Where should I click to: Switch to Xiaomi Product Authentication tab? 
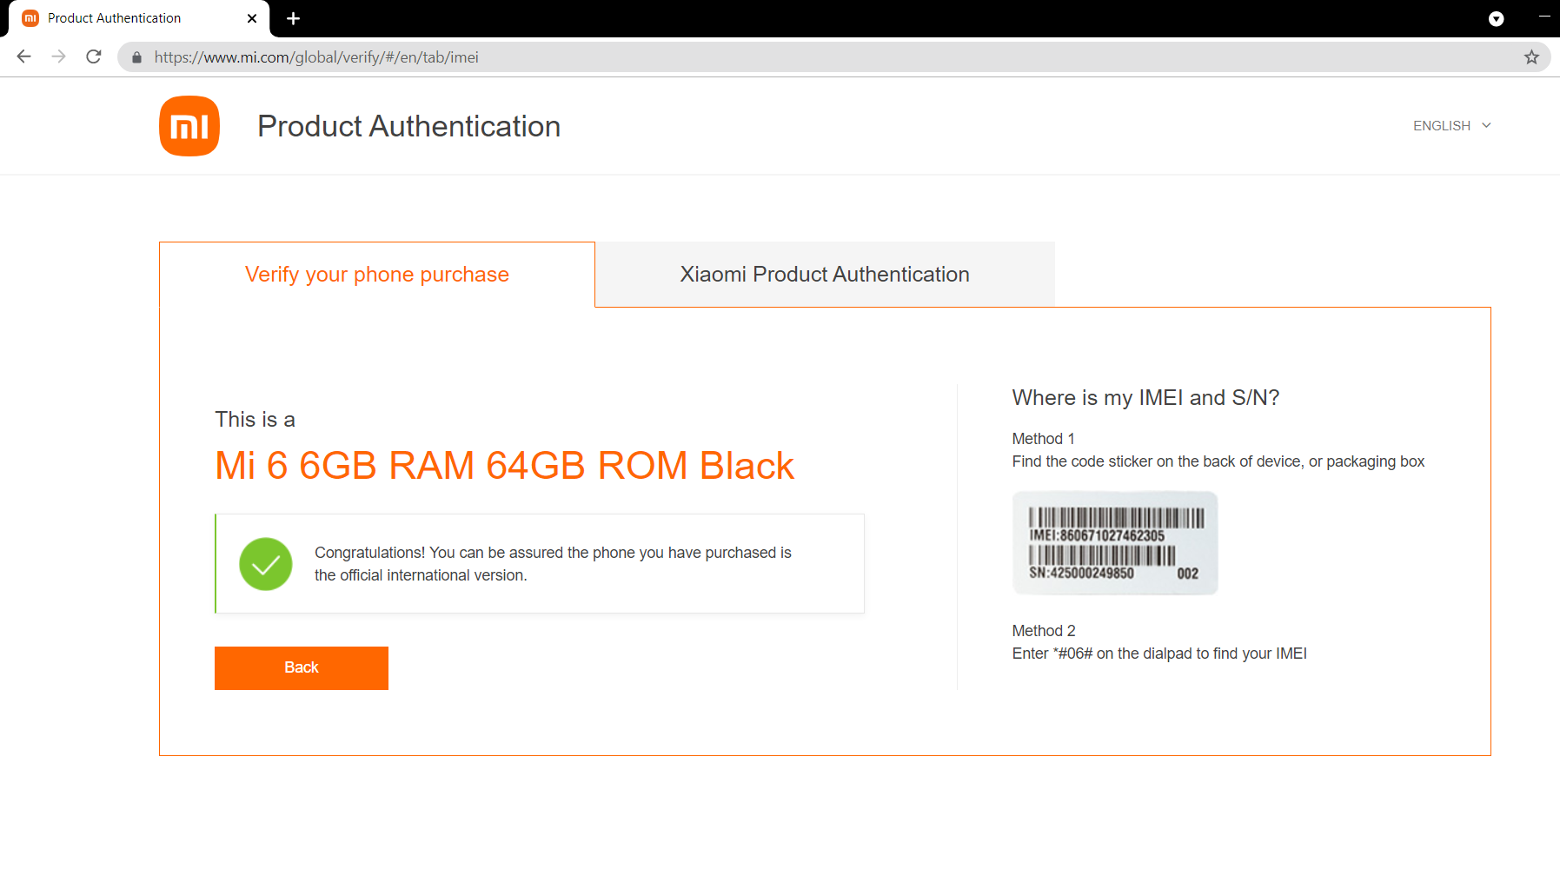pyautogui.click(x=824, y=275)
